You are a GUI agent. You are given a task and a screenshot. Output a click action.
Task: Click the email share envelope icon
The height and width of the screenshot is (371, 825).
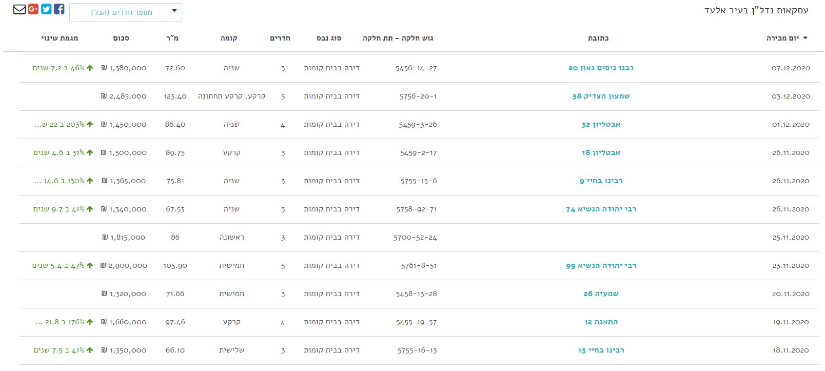[19, 9]
